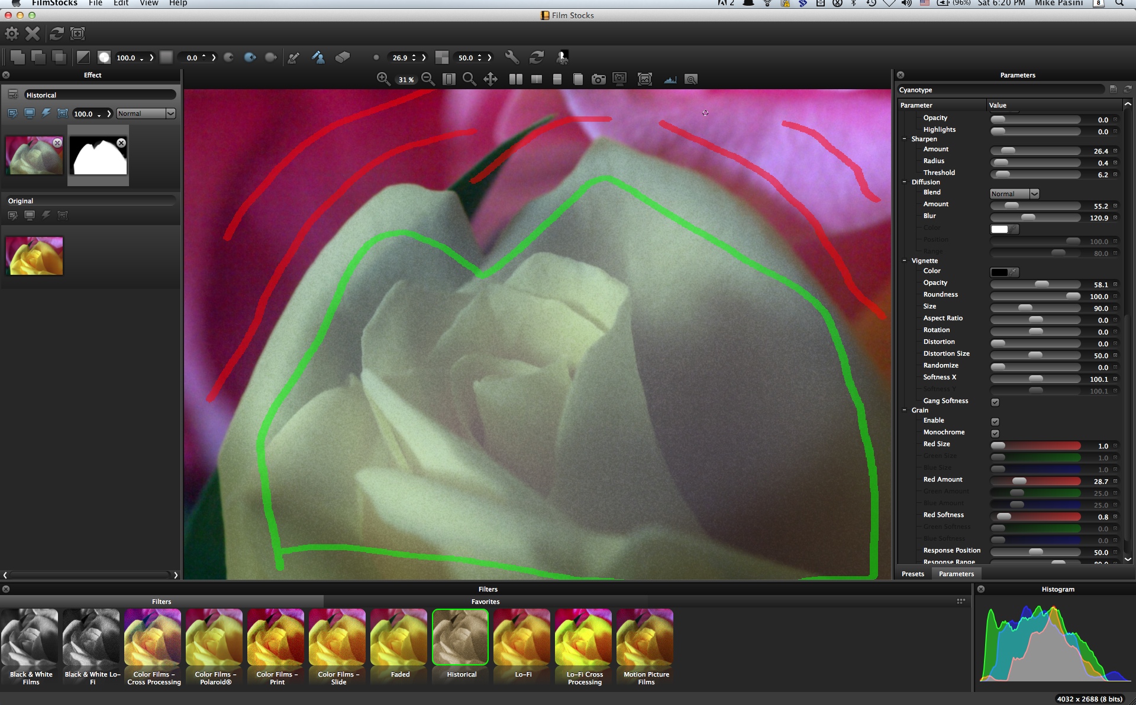The width and height of the screenshot is (1136, 705).
Task: Collapse the Vignette parameter group
Action: [905, 261]
